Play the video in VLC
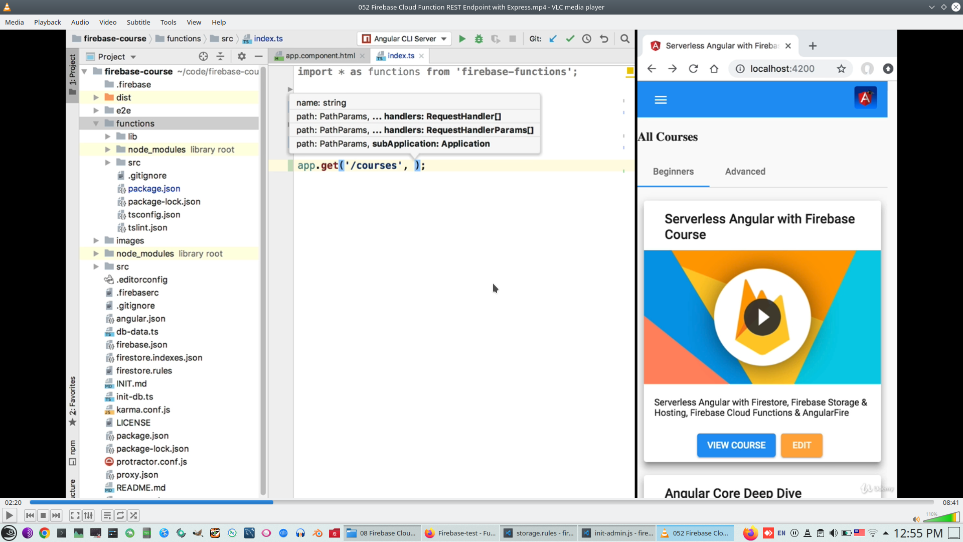The image size is (963, 542). [x=9, y=515]
